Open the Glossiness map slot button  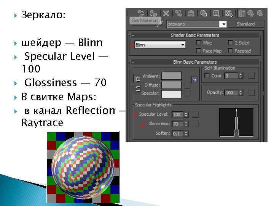(x=195, y=124)
